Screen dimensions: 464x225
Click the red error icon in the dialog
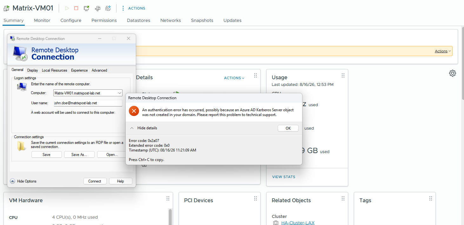[x=134, y=111]
